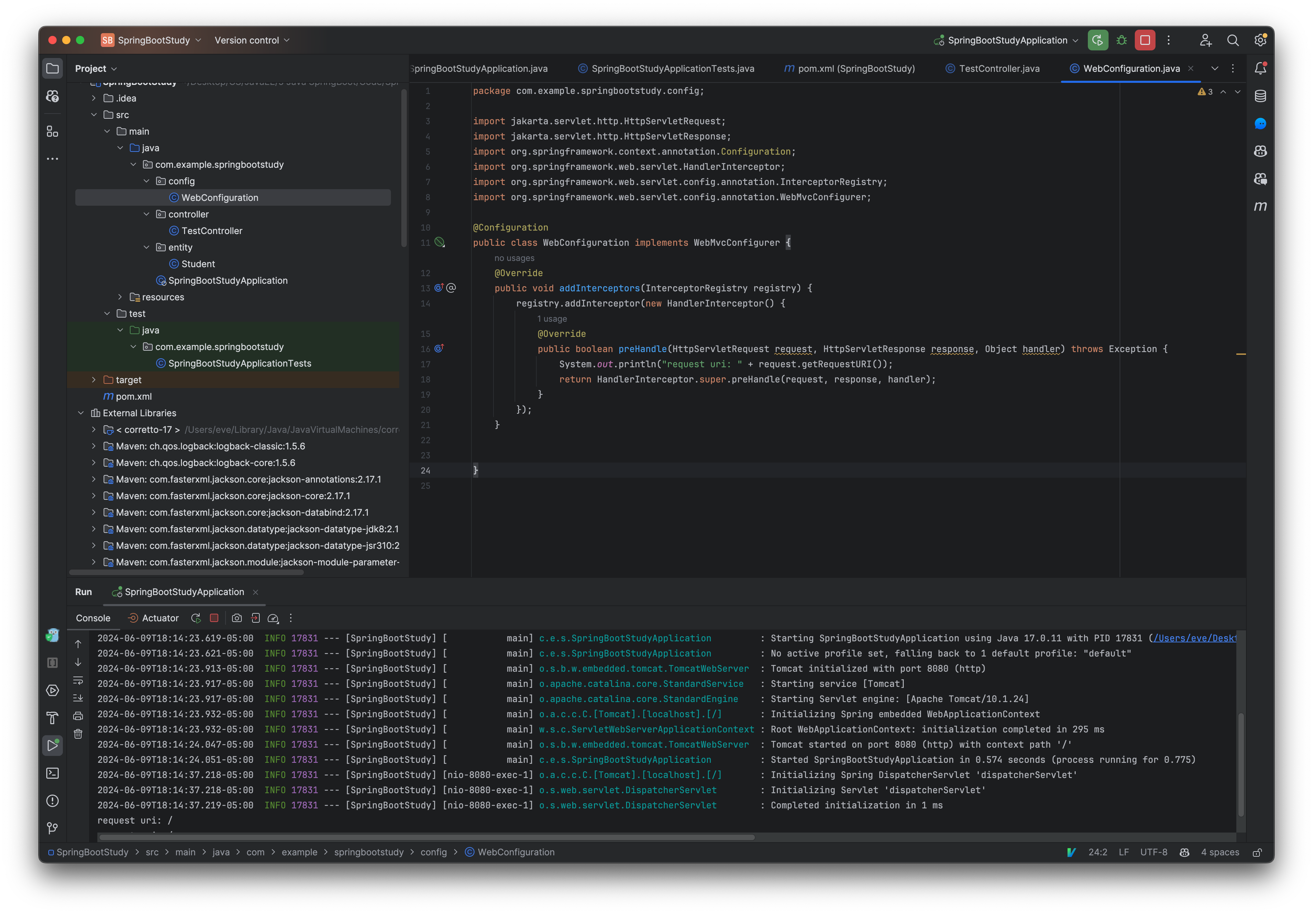Print the console output
Image resolution: width=1313 pixels, height=914 pixels.
coord(78,716)
